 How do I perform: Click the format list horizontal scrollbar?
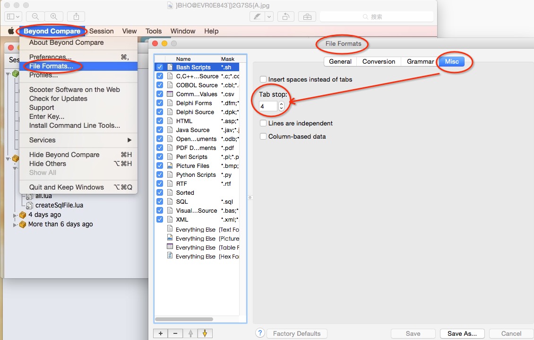[x=184, y=319]
